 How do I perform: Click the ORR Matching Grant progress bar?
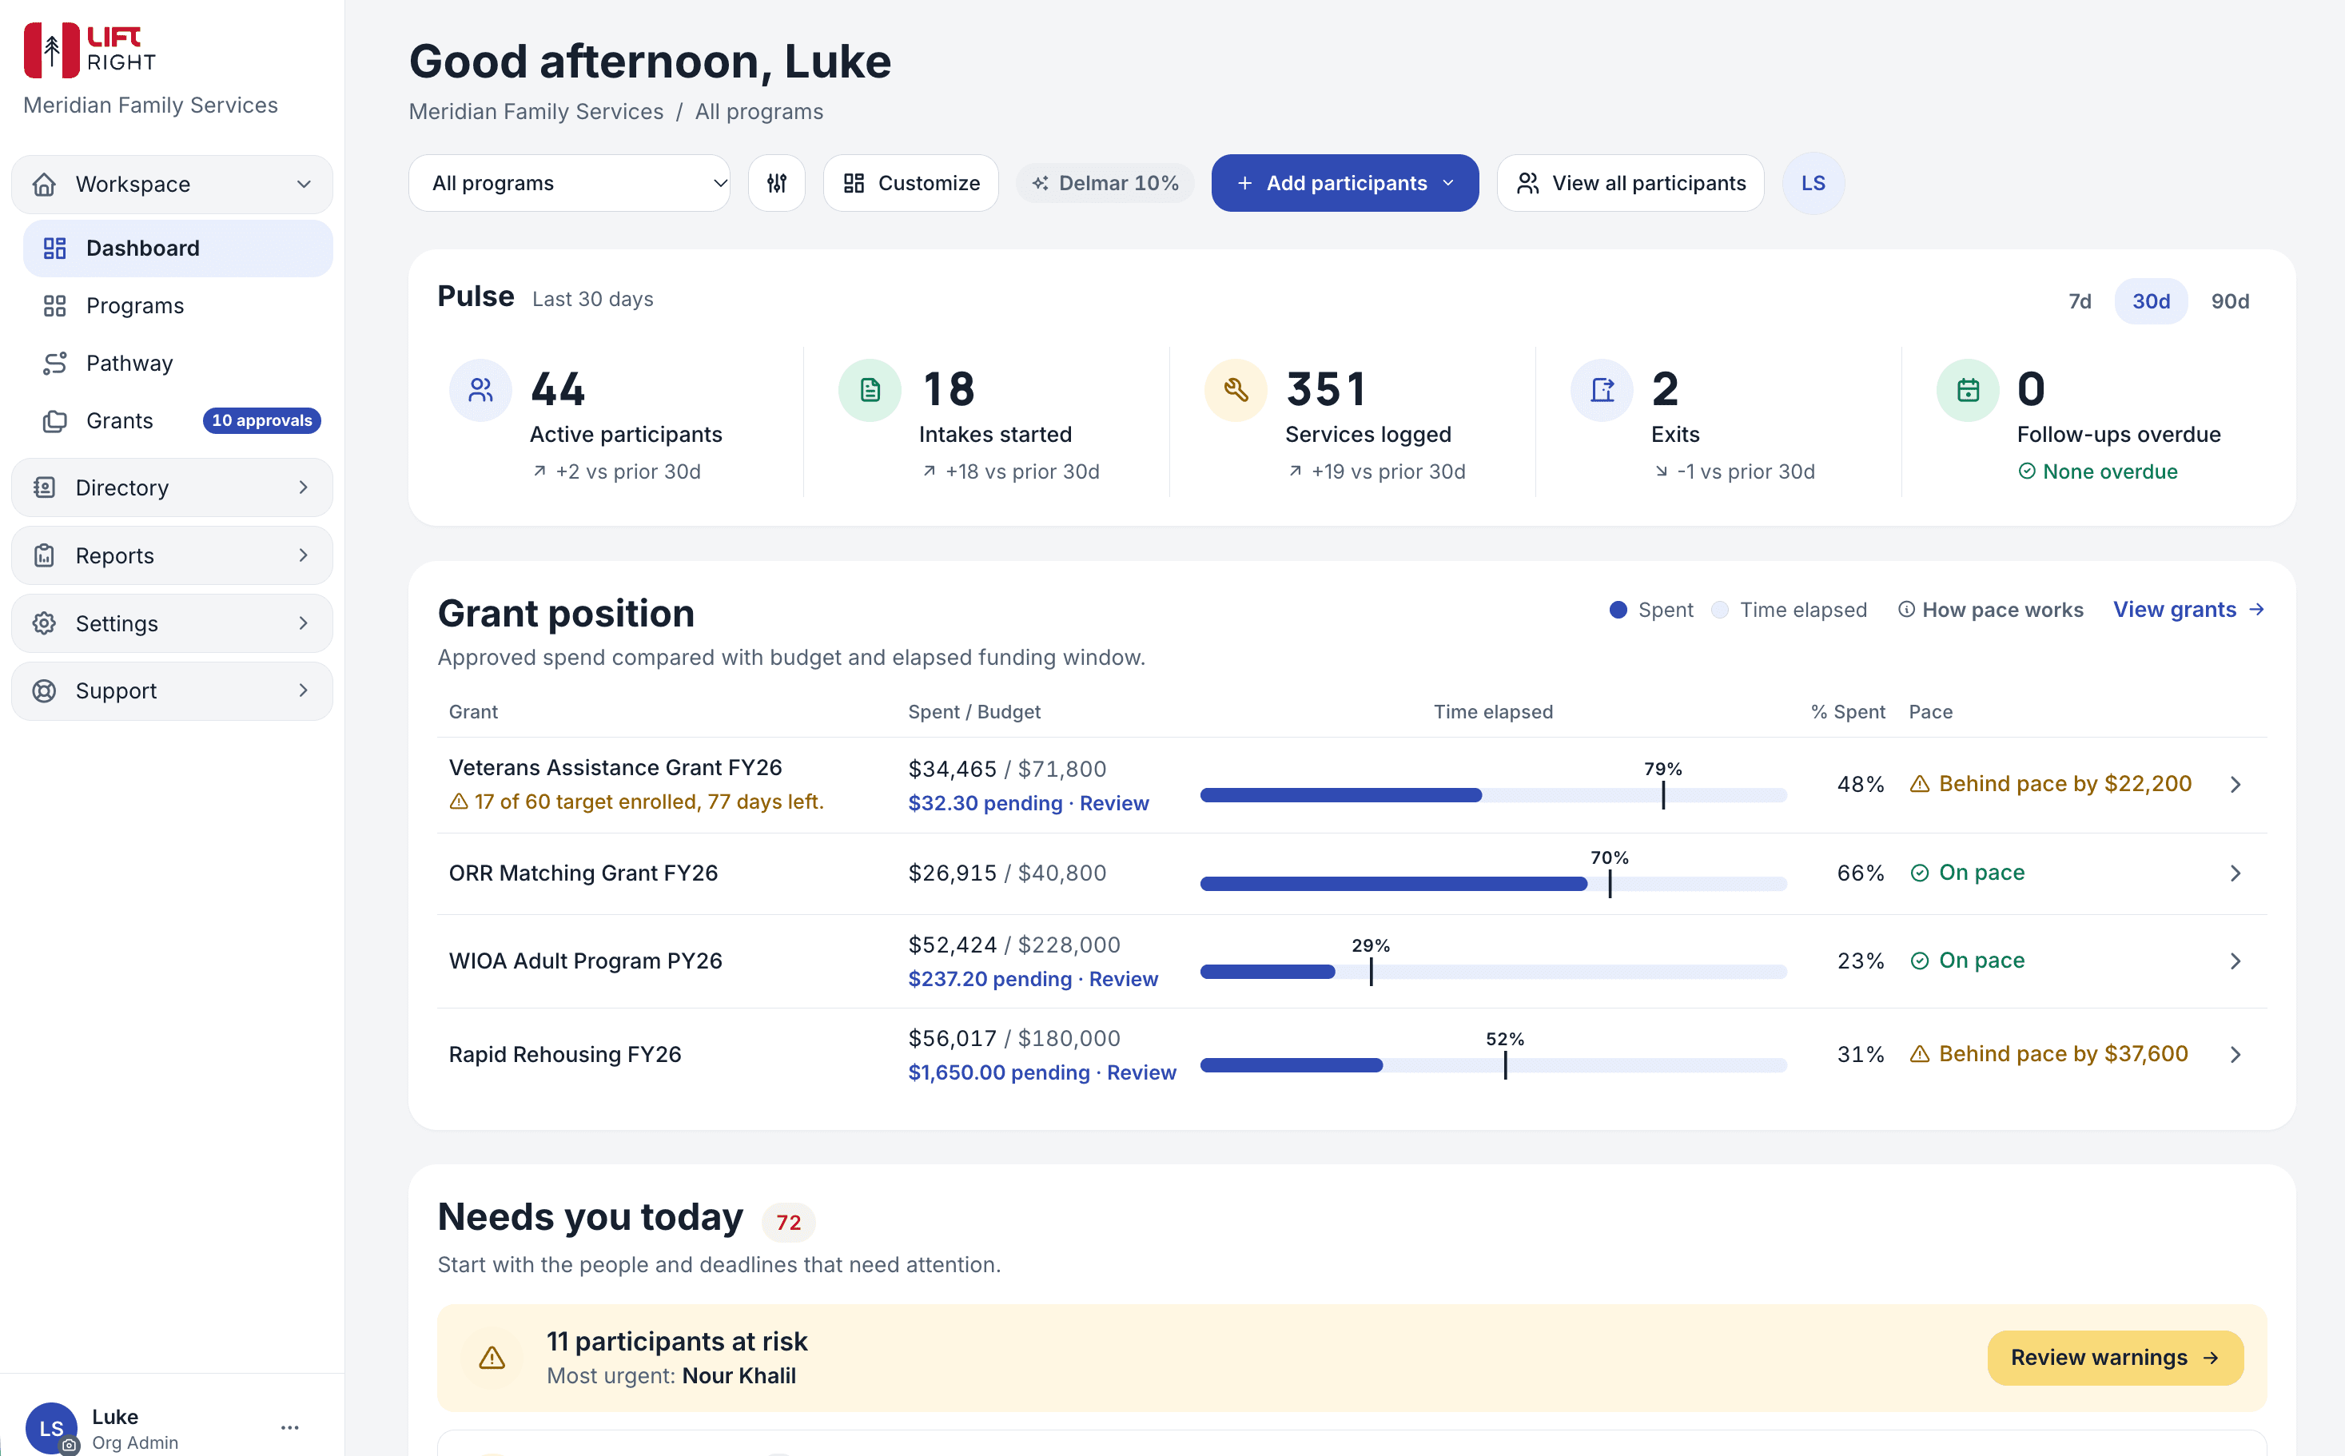tap(1493, 884)
